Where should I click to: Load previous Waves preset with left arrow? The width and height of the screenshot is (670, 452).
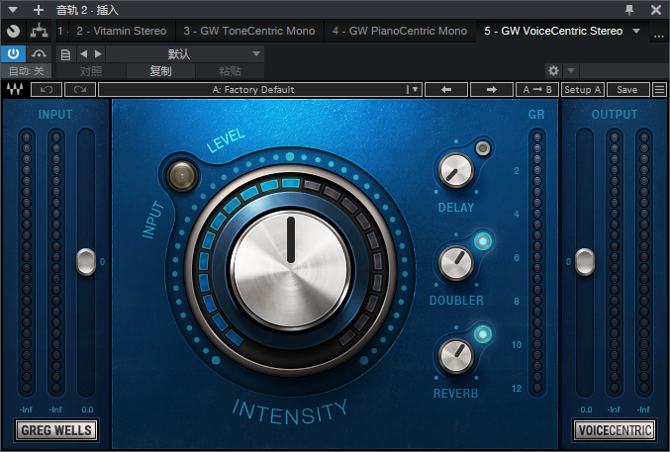click(x=446, y=89)
